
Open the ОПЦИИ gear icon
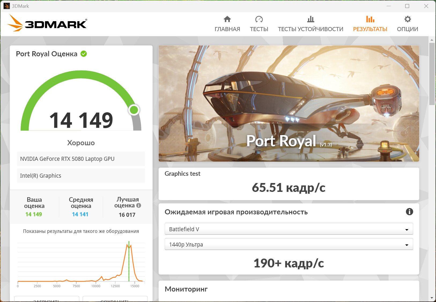(x=407, y=19)
